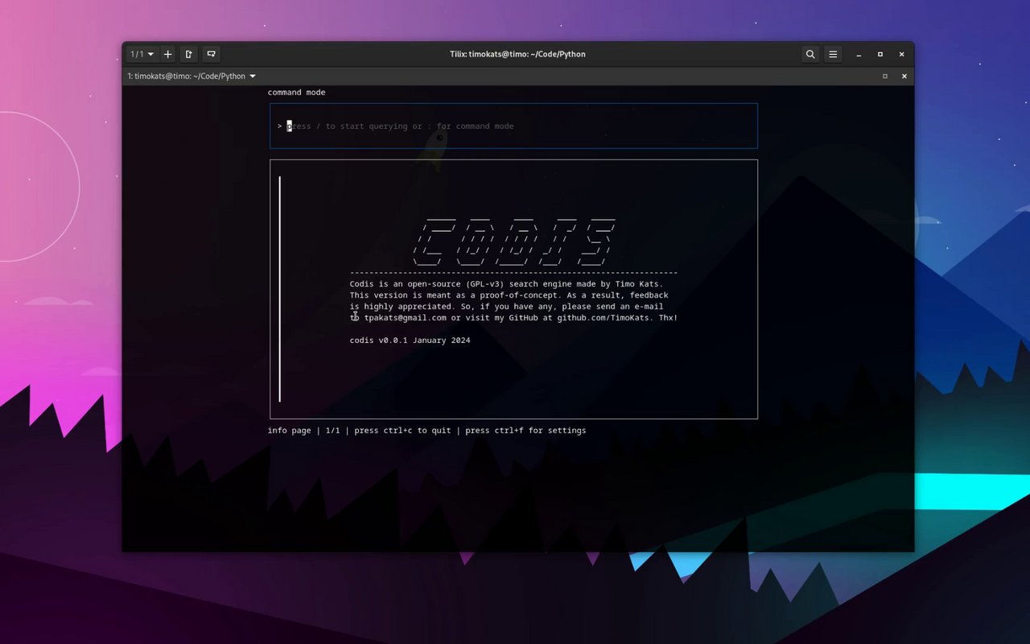
Task: Expand the terminal title dropdown arrow
Action: [x=253, y=76]
